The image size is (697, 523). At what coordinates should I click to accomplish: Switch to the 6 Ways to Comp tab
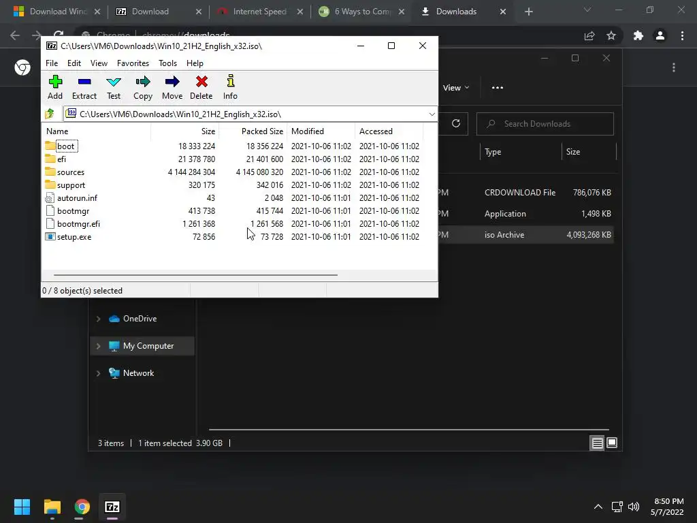[362, 12]
